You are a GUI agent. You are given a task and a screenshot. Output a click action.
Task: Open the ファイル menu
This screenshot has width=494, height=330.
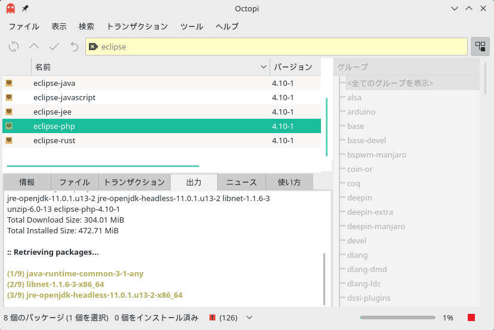tap(24, 26)
